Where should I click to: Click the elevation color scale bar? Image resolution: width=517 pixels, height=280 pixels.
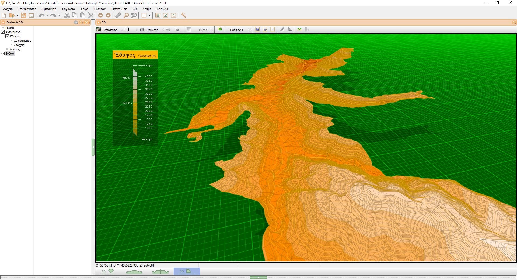(x=135, y=102)
